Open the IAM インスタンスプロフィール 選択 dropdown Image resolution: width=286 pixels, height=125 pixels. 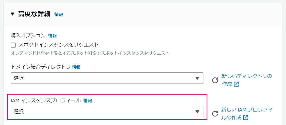pyautogui.click(x=107, y=112)
